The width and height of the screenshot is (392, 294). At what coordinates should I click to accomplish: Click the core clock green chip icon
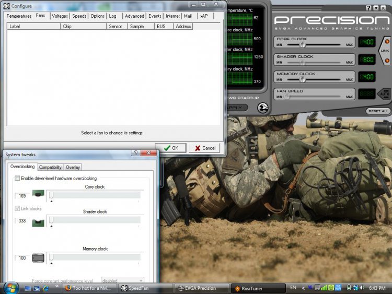38,193
